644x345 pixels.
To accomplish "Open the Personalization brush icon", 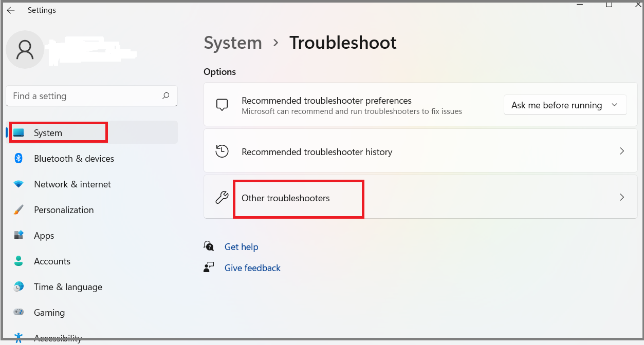I will coord(20,209).
